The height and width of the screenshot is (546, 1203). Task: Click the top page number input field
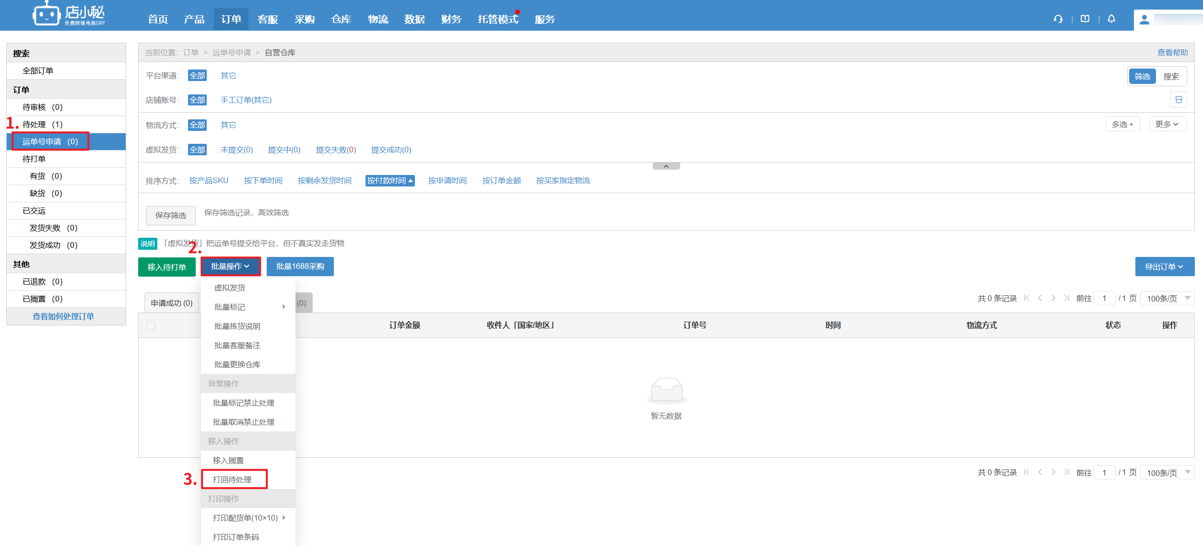click(x=1104, y=298)
